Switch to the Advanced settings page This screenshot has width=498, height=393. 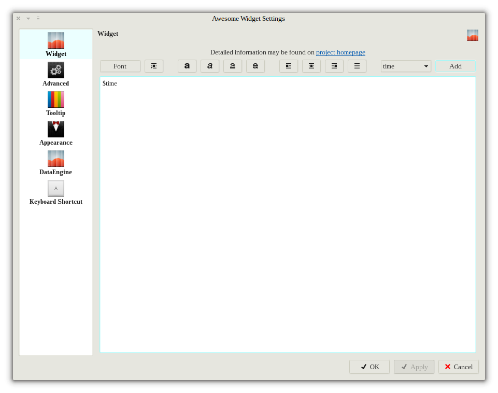click(56, 74)
